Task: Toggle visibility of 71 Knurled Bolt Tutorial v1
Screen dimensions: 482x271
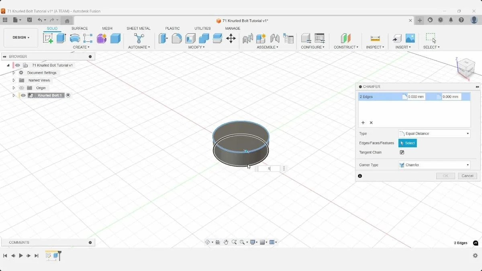Action: (x=17, y=65)
